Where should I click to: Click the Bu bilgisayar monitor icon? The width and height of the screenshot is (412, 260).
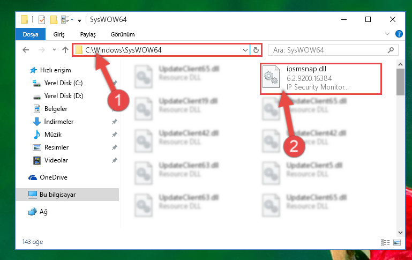click(33, 195)
